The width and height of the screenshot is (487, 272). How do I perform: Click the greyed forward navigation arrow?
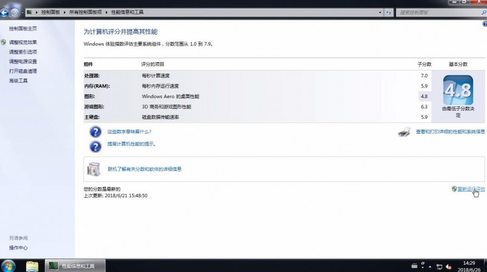[14, 13]
